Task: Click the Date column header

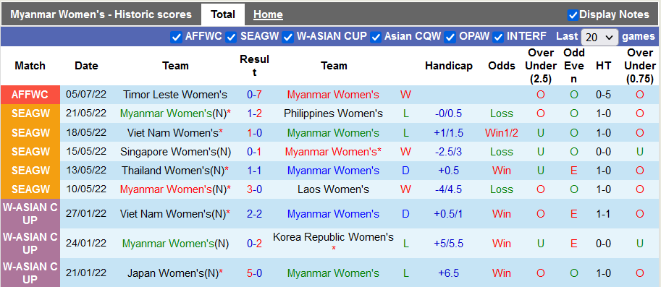Action: click(x=86, y=66)
